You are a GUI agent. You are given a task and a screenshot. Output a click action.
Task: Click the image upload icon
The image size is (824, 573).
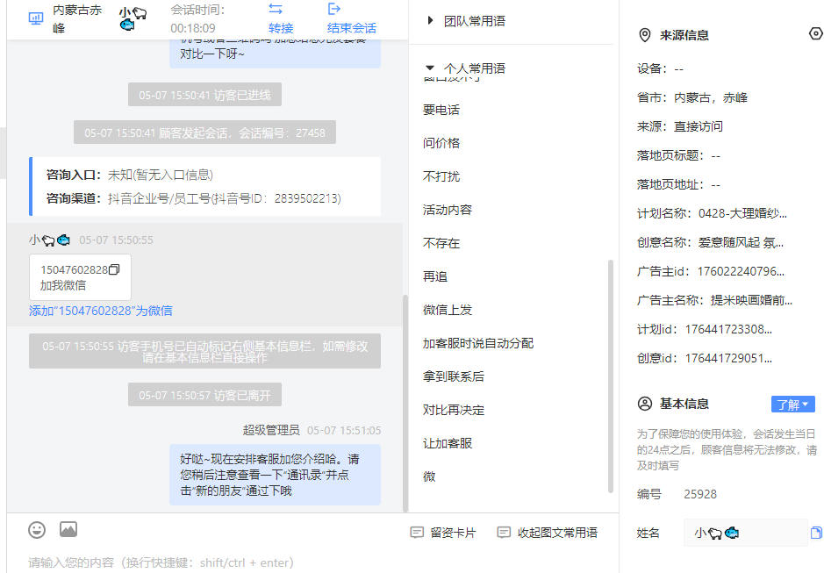point(68,529)
